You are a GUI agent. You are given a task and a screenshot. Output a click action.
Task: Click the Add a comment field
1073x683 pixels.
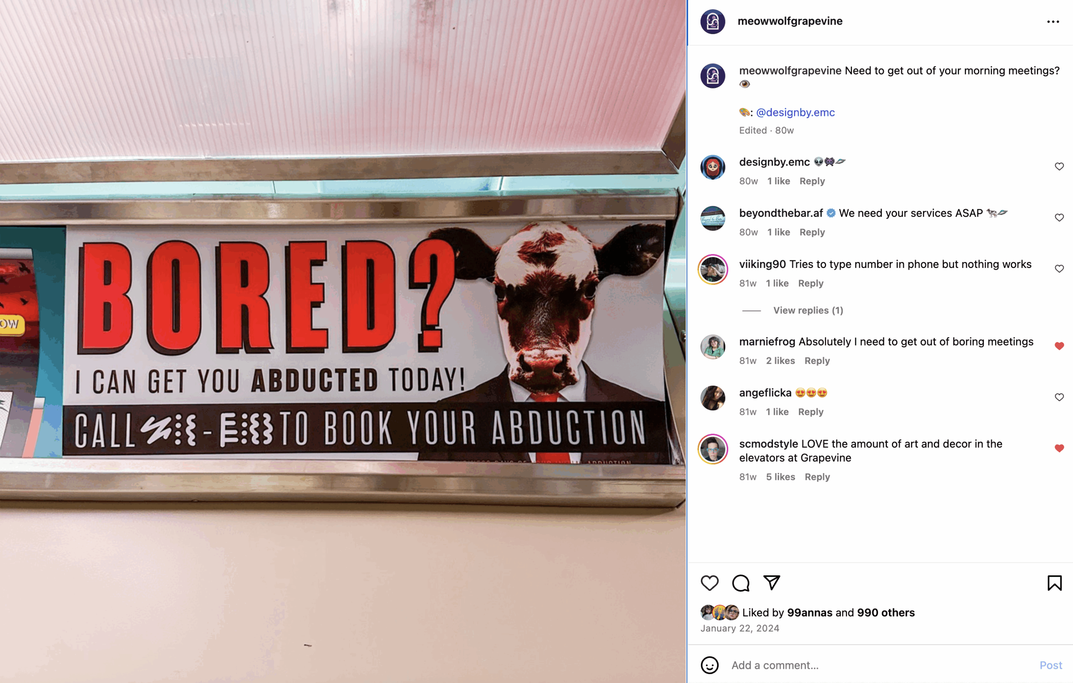[x=880, y=665]
